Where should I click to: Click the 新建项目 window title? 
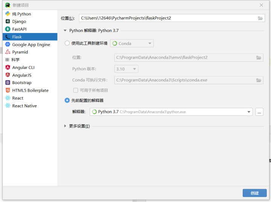[x=20, y=5]
